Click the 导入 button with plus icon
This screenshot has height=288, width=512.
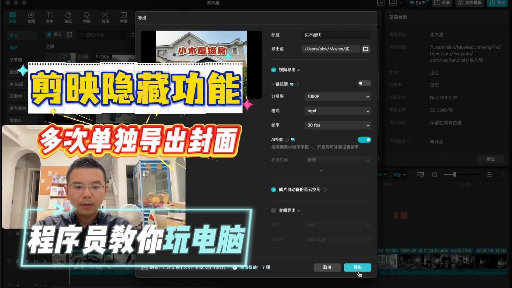(x=54, y=35)
